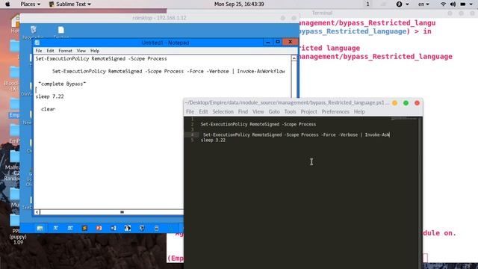Open Sublime Text's Preferences menu
This screenshot has width=478, height=269.
tap(335, 111)
